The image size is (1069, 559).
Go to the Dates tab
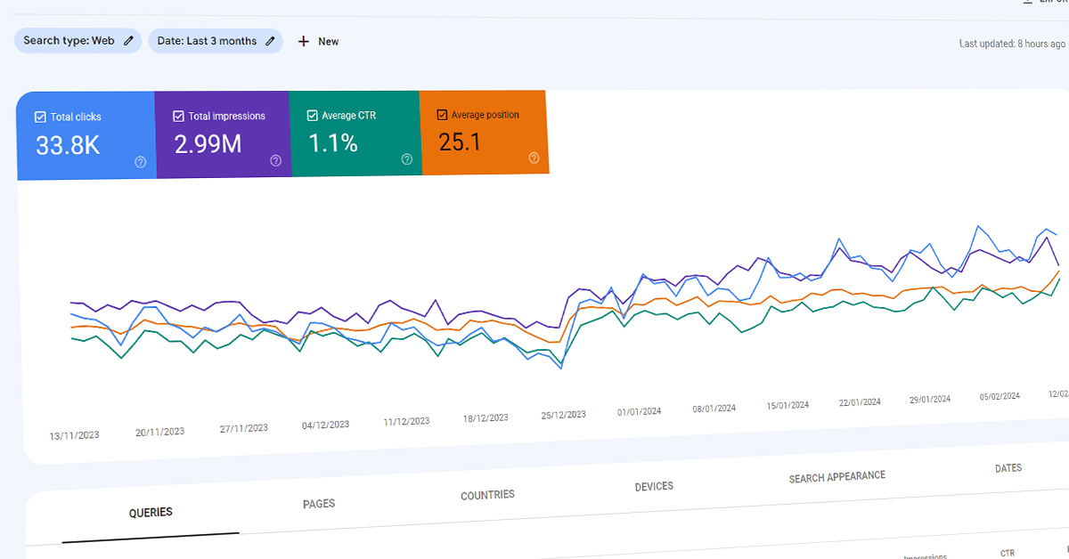1008,468
